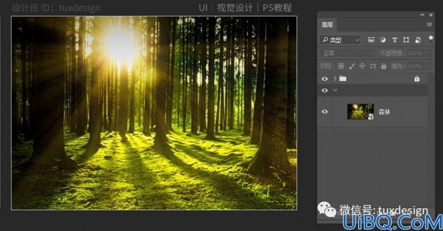Collapse the open layer group
Image resolution: width=443 pixels, height=231 pixels.
(336, 90)
